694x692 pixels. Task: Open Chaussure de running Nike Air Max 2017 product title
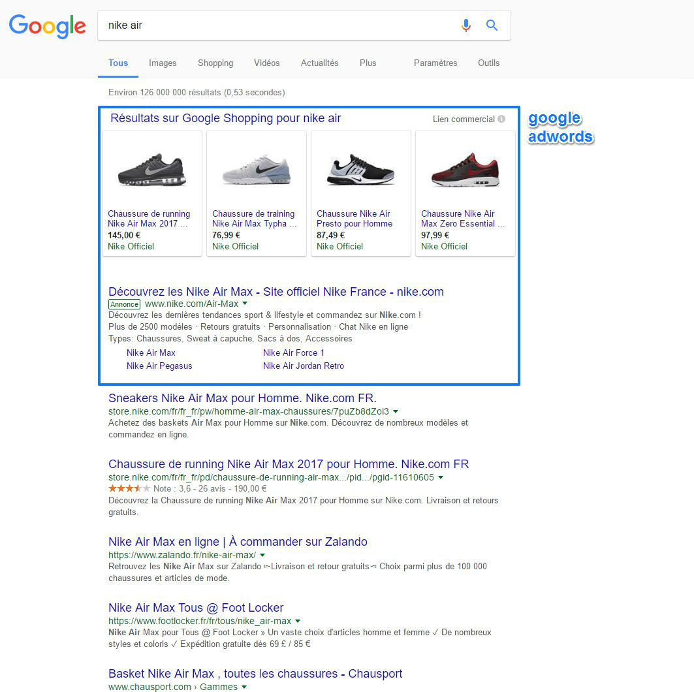click(x=149, y=219)
